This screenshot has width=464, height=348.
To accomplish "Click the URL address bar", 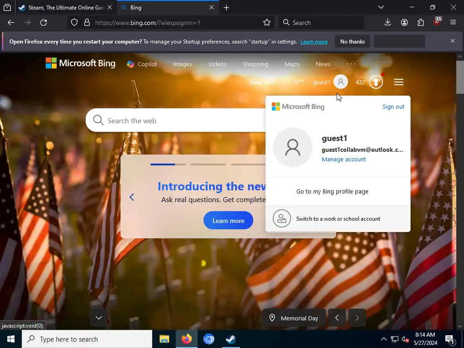I will (x=172, y=23).
